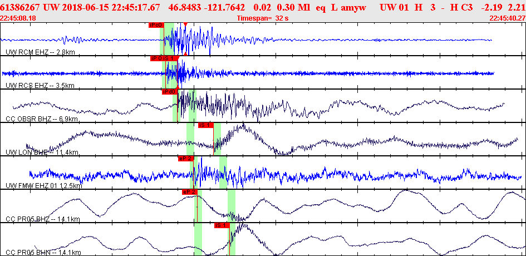526x256 pixels.
Task: Click the start time 22:45:08.18 label
Action: pyautogui.click(x=18, y=18)
